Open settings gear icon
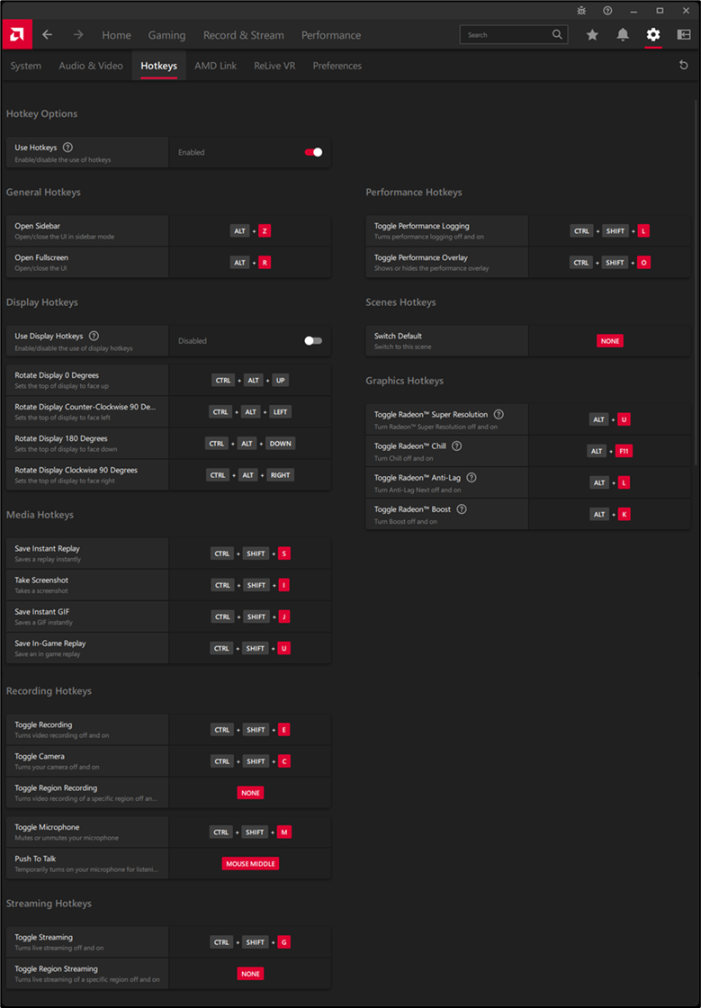This screenshot has width=701, height=1008. pyautogui.click(x=652, y=35)
